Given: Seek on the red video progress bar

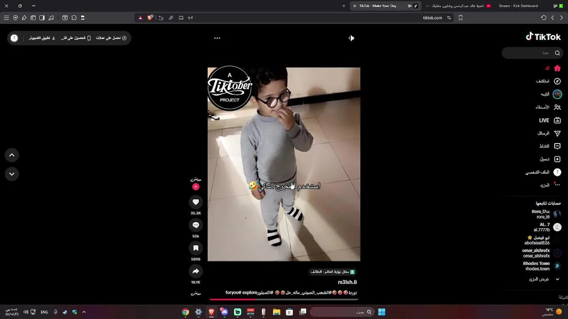Looking at the screenshot, I should (284, 300).
